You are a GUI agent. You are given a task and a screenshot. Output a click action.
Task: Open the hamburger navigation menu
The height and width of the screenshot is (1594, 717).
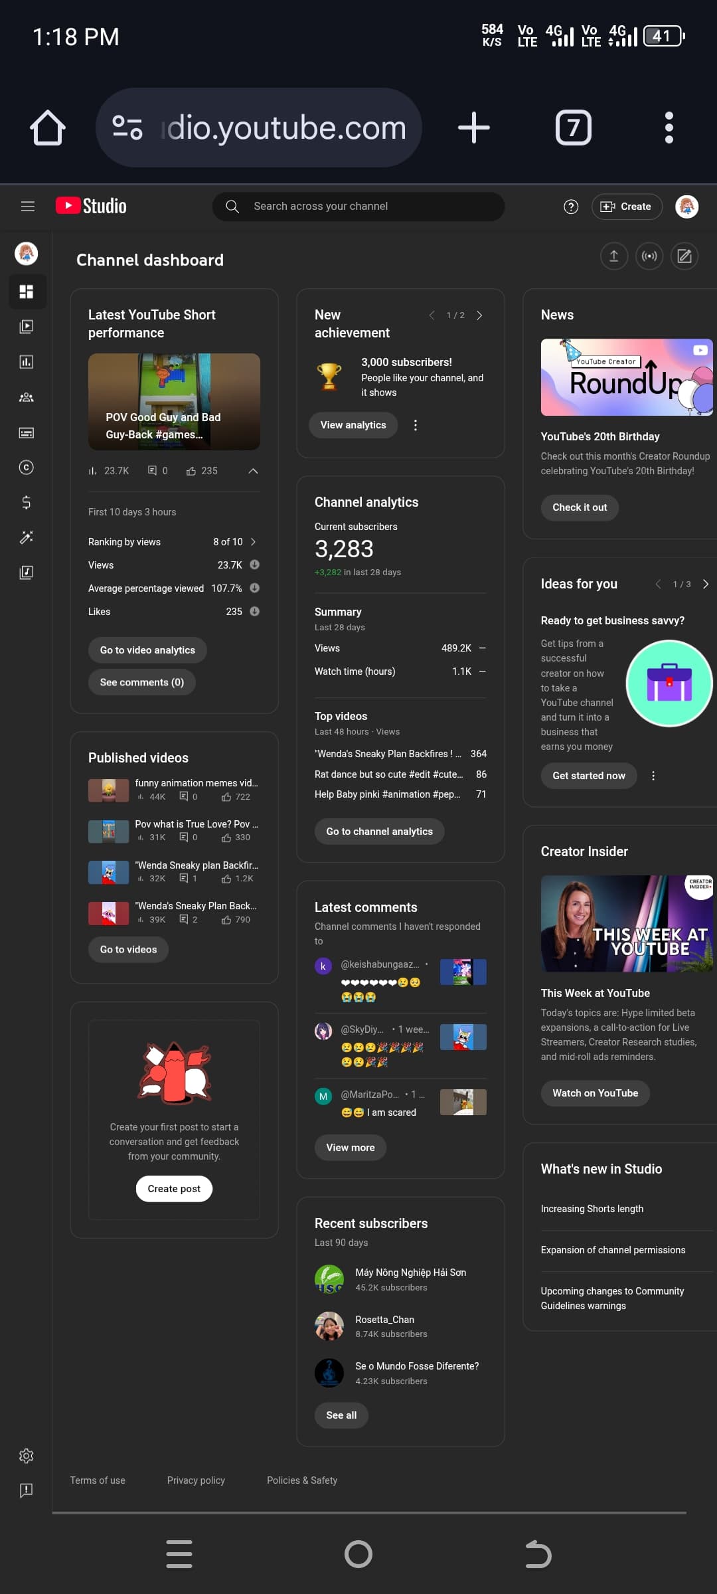[27, 207]
